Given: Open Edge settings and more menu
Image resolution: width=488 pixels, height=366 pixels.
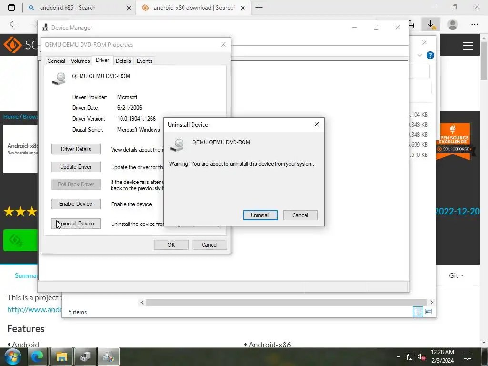Looking at the screenshot, I should 474,24.
